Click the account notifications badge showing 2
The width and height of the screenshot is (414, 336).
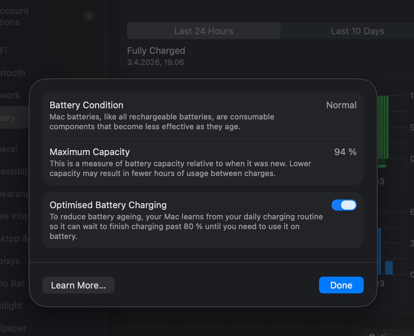tap(88, 16)
